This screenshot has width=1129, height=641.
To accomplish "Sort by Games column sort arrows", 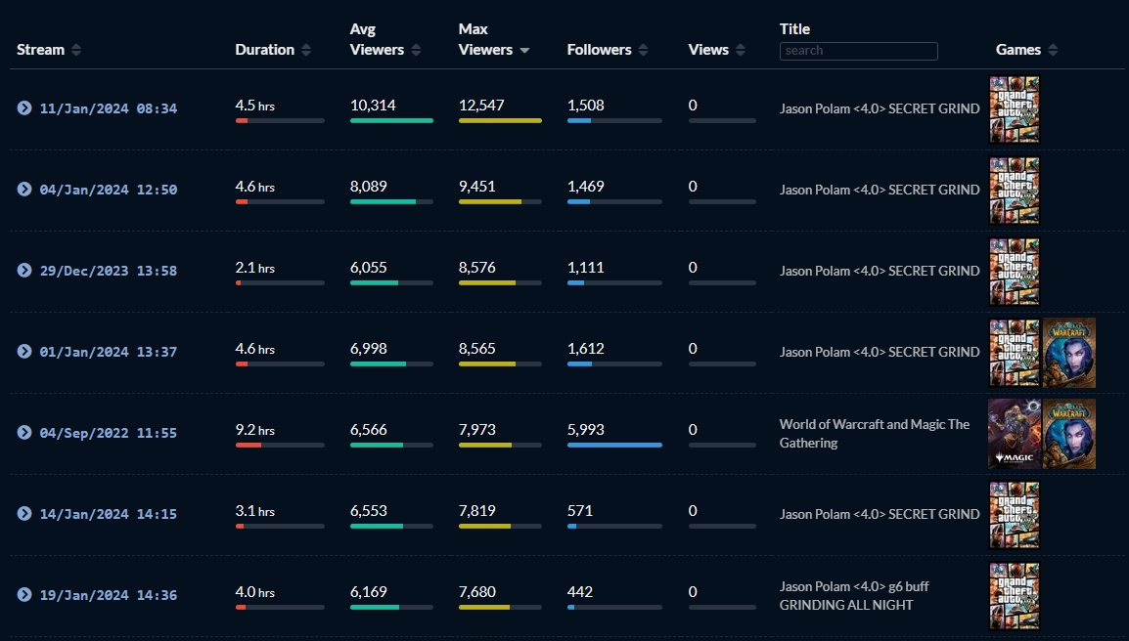I will coord(1053,50).
